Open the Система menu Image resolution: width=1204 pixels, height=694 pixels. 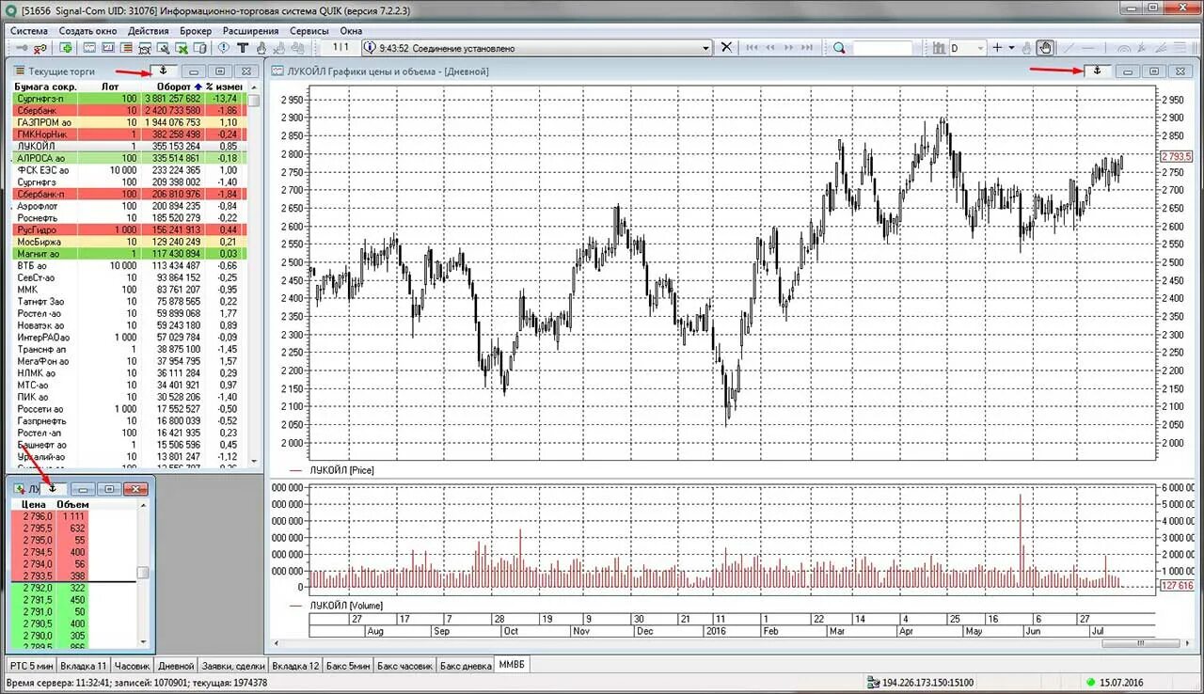[28, 30]
